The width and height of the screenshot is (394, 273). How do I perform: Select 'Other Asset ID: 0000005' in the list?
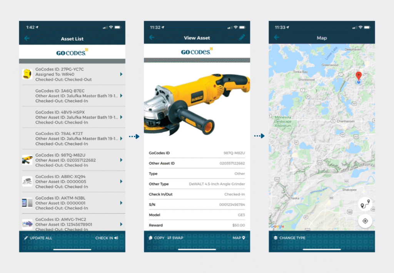(x=61, y=181)
